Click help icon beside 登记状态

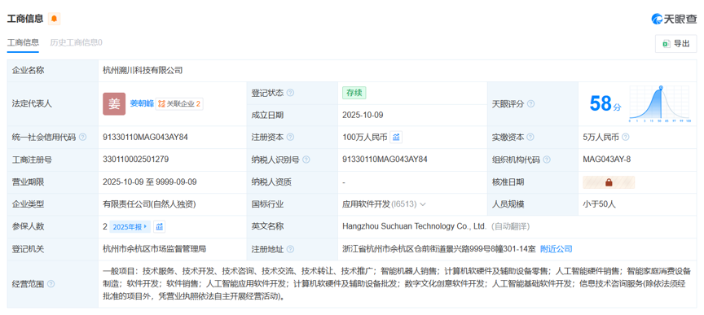[x=291, y=93]
